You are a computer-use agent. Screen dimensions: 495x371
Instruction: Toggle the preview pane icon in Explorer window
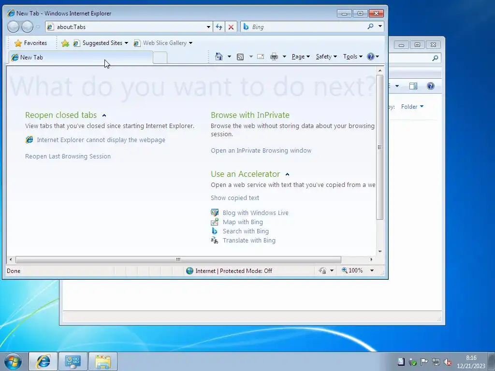pos(413,86)
